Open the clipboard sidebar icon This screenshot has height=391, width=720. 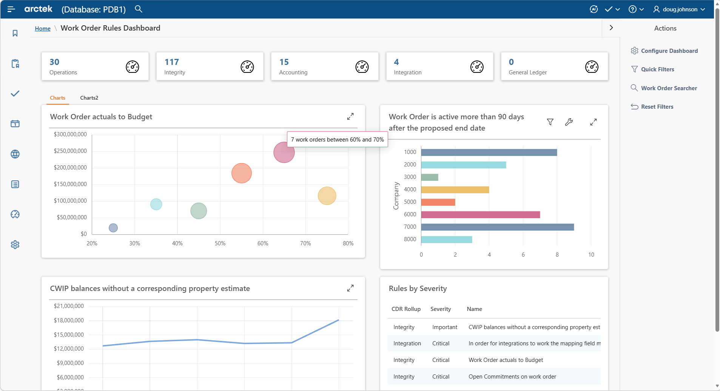(x=15, y=63)
